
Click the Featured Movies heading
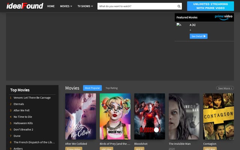click(187, 18)
